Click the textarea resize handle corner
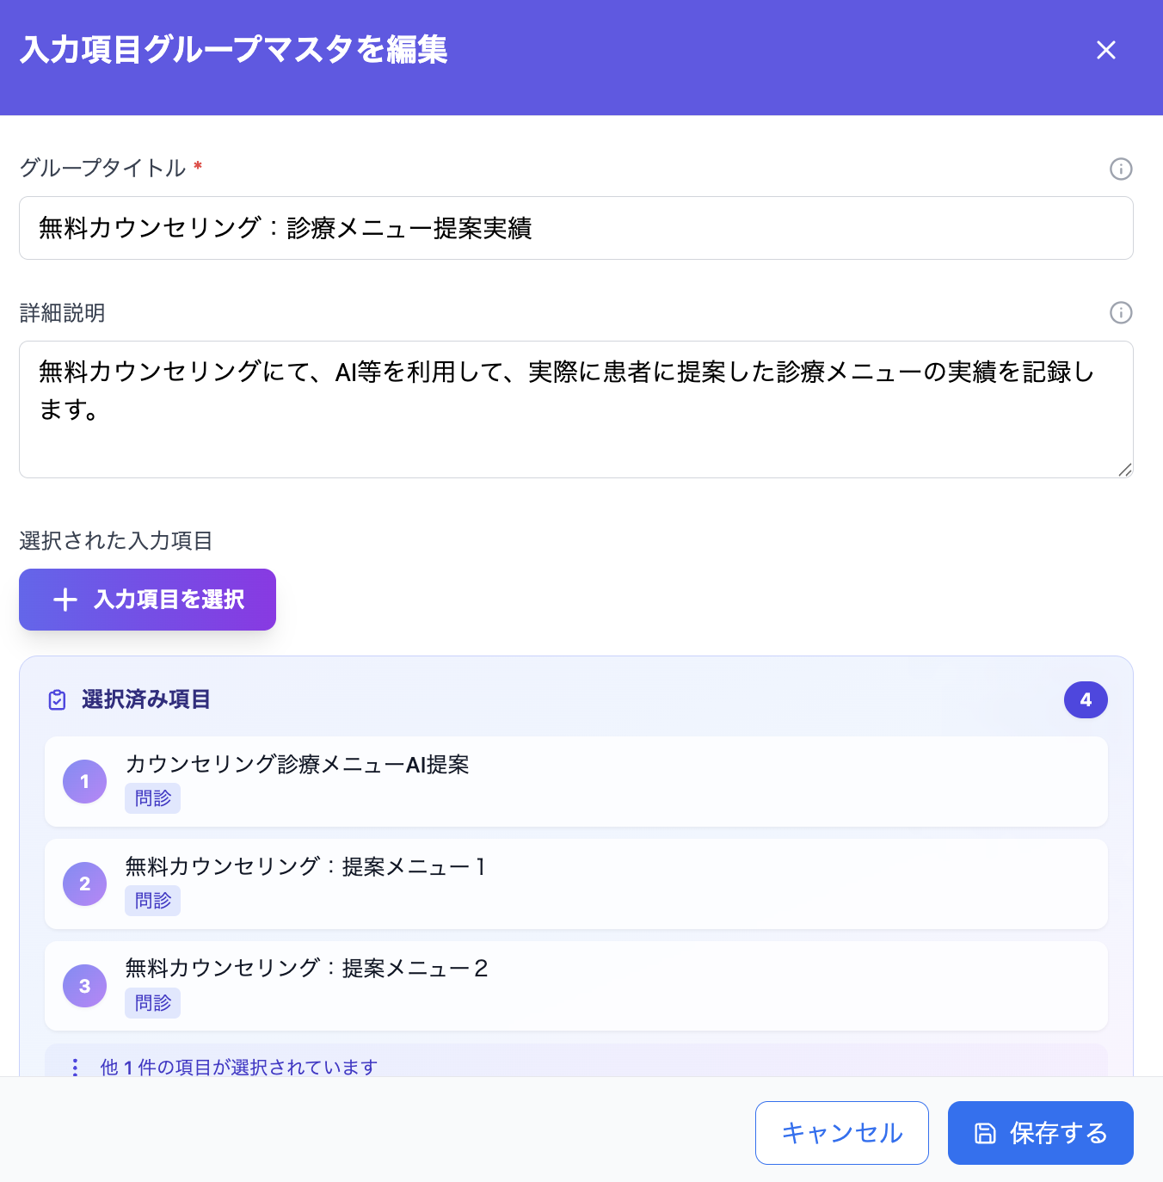Viewport: 1163px width, 1182px height. point(1124,470)
